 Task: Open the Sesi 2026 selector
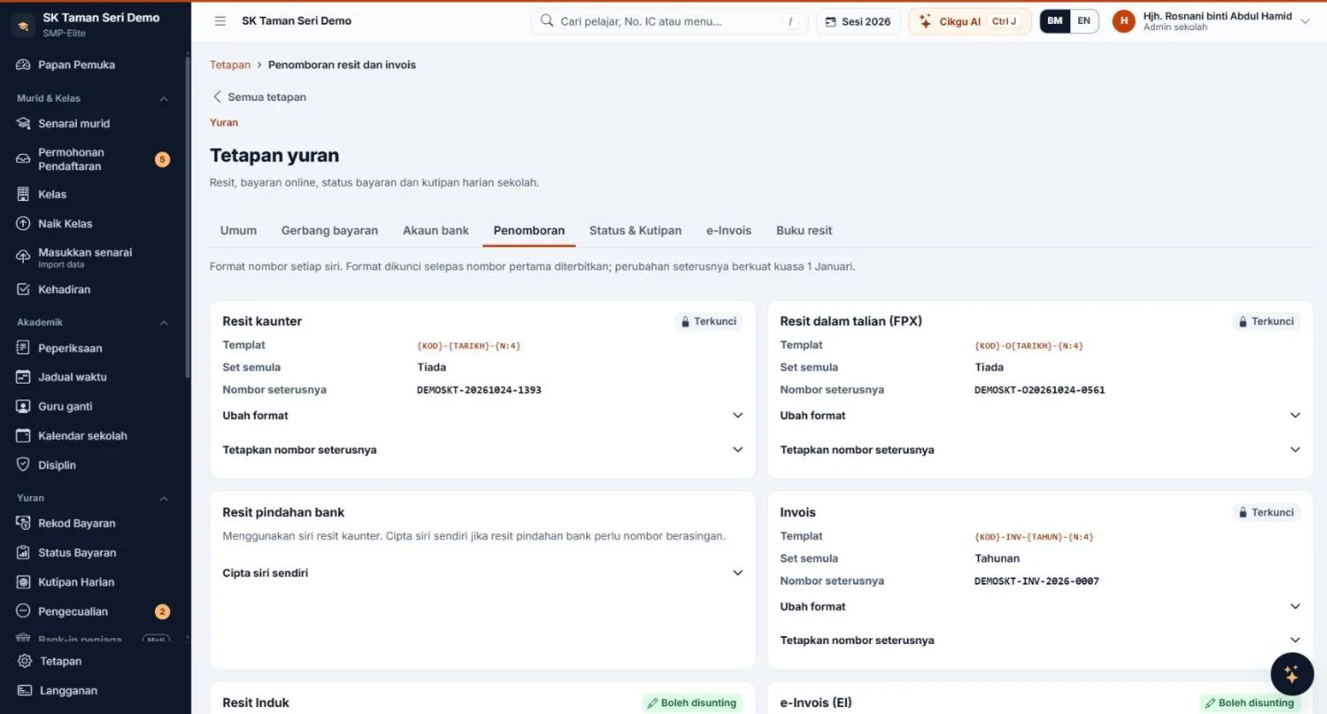[858, 21]
